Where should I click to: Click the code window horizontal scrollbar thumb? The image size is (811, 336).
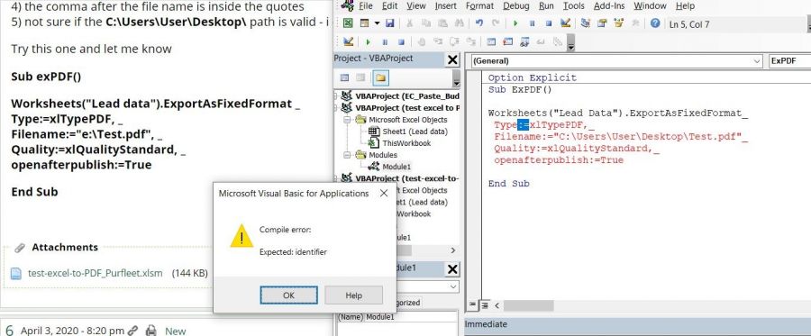529,305
